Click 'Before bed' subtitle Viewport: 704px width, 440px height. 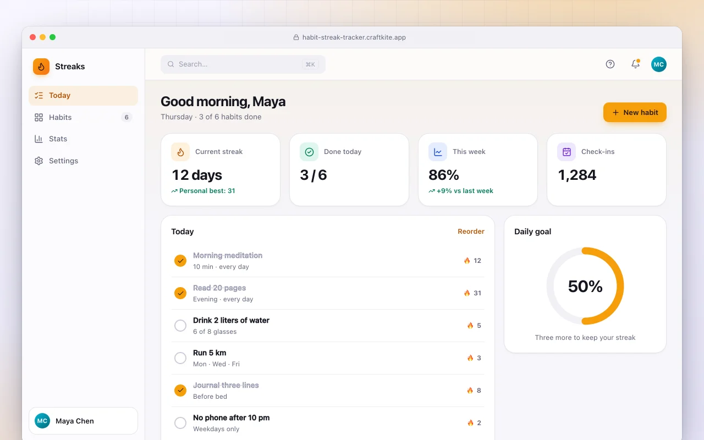pos(210,397)
